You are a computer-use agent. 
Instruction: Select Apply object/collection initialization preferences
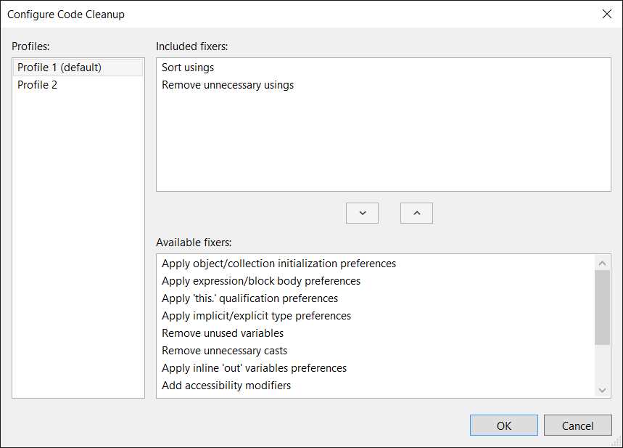(x=279, y=263)
